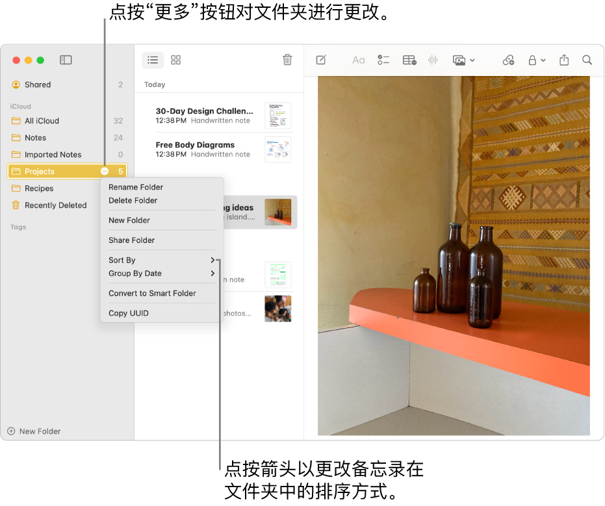Click the share note icon
Screen dimensions: 605x506
click(564, 60)
